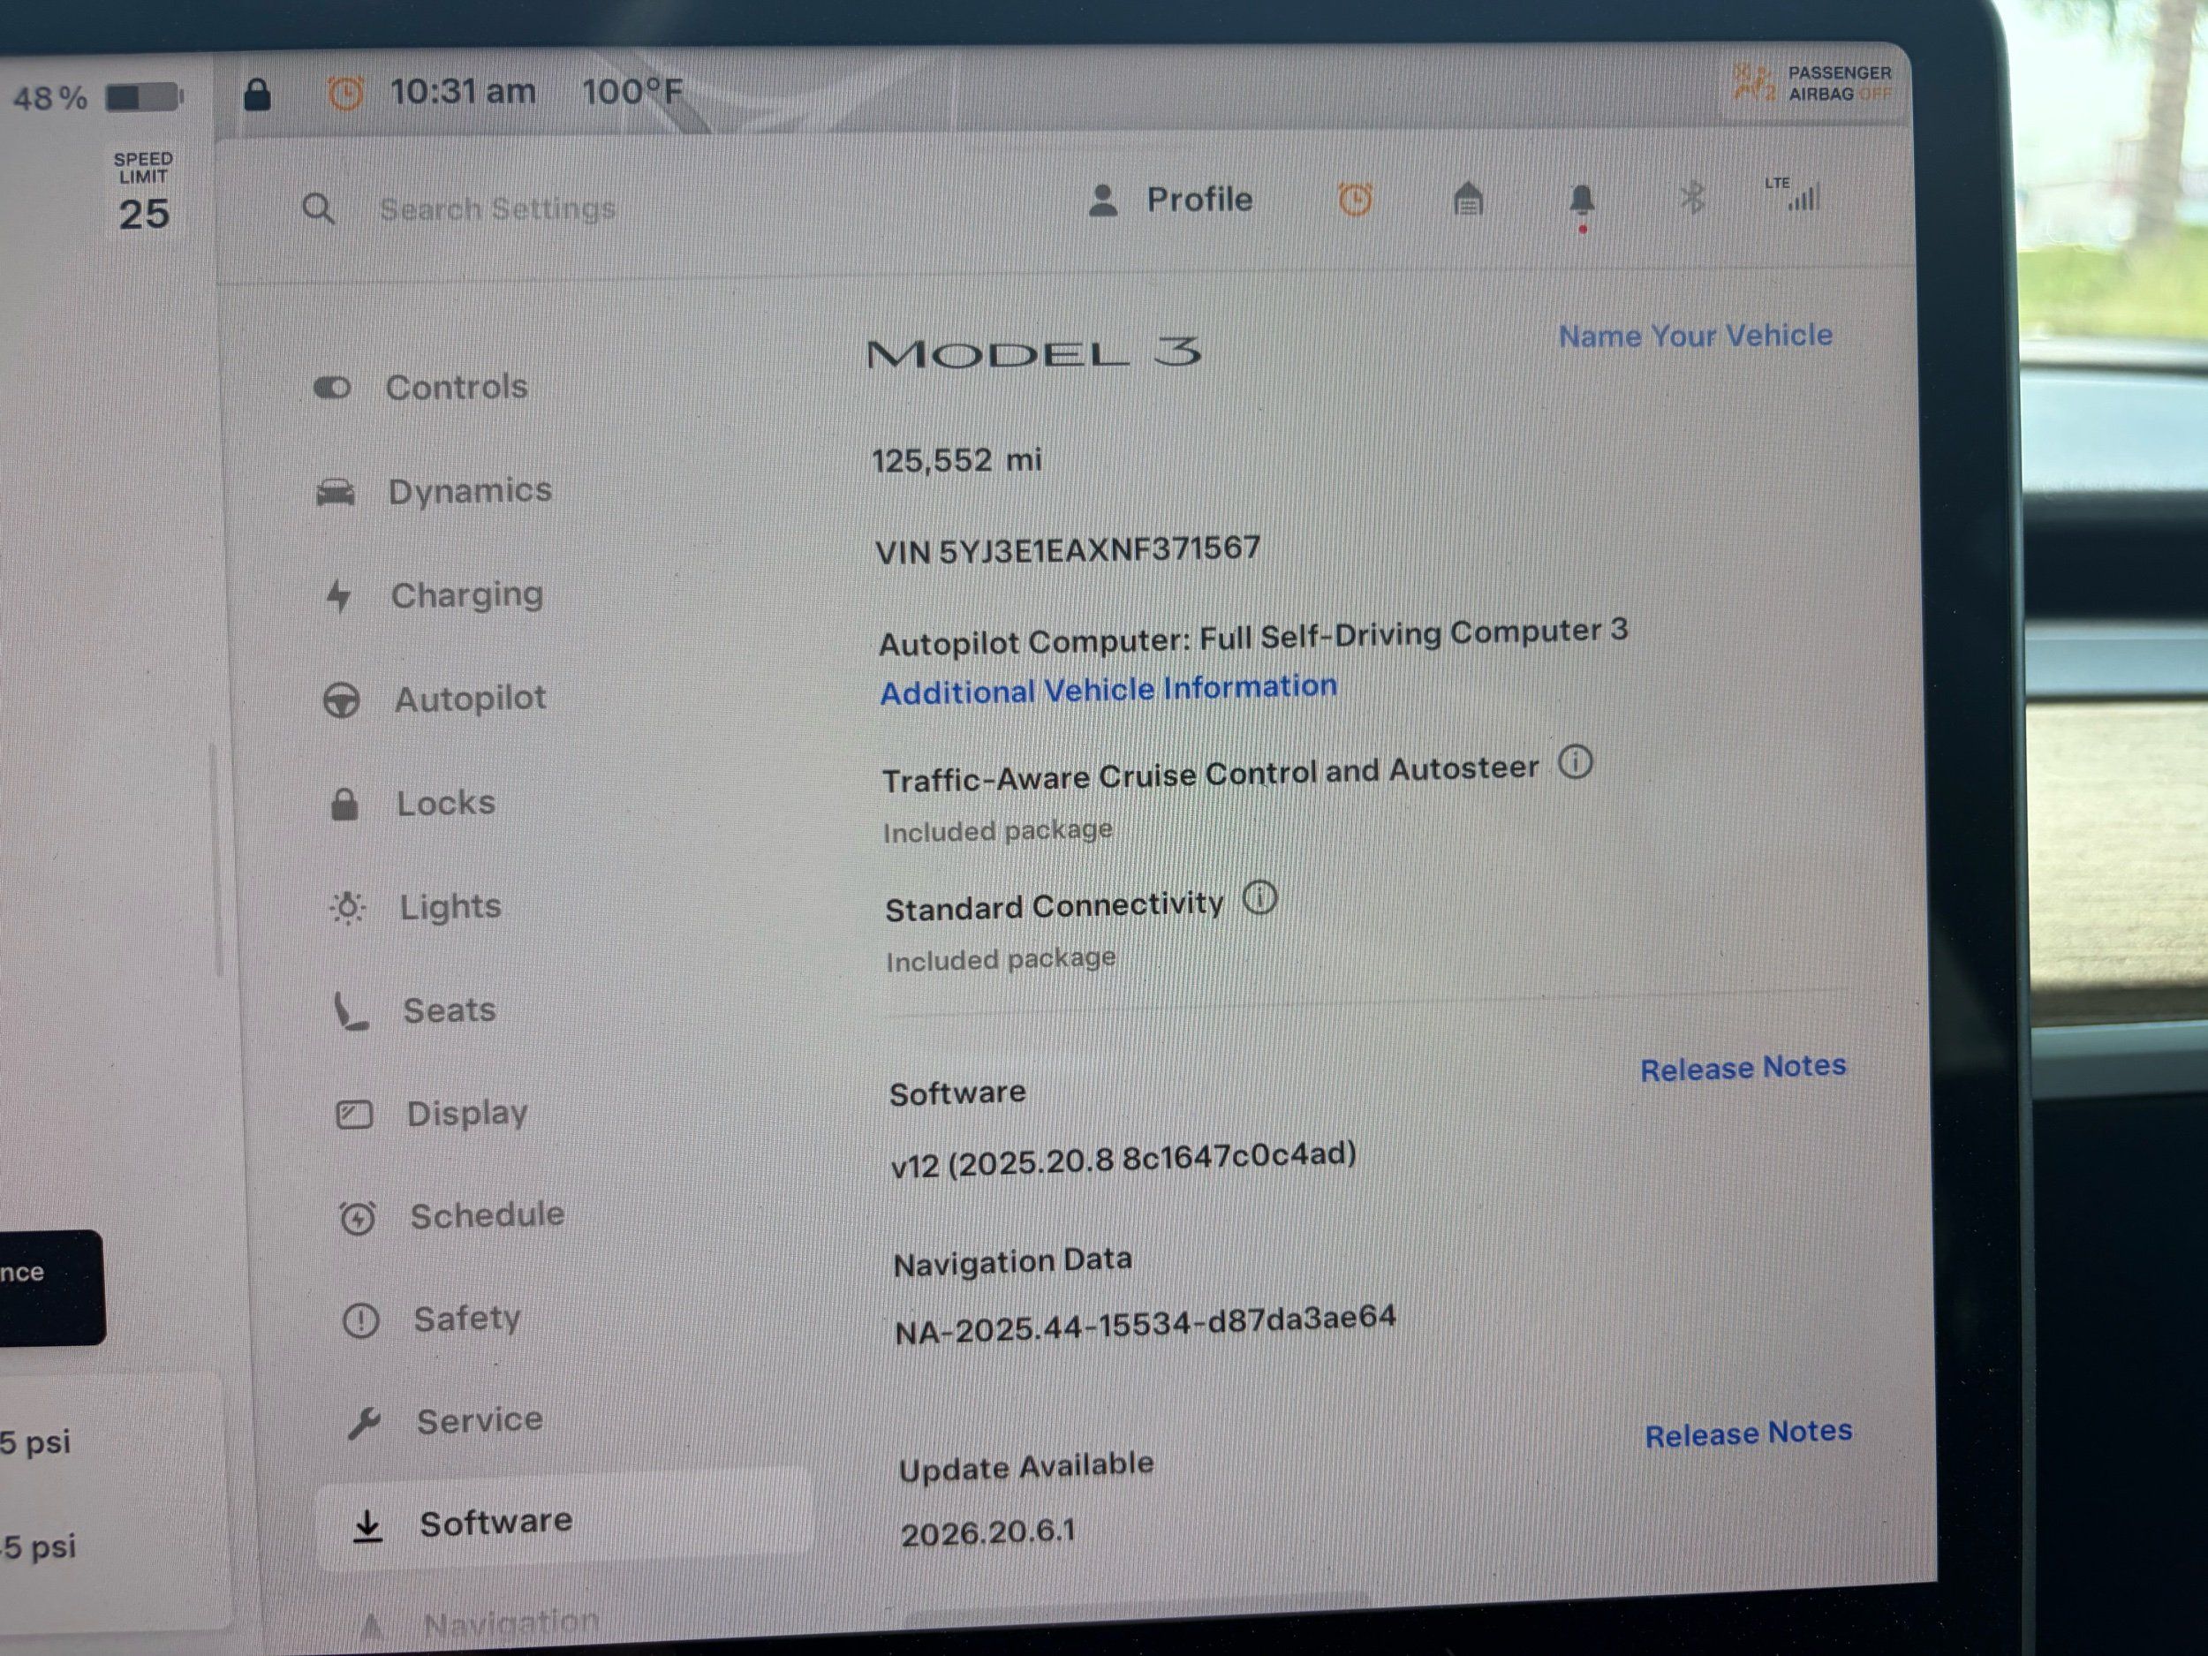Tap available update version 2026.20.6.1
The image size is (2208, 1656).
tap(987, 1532)
